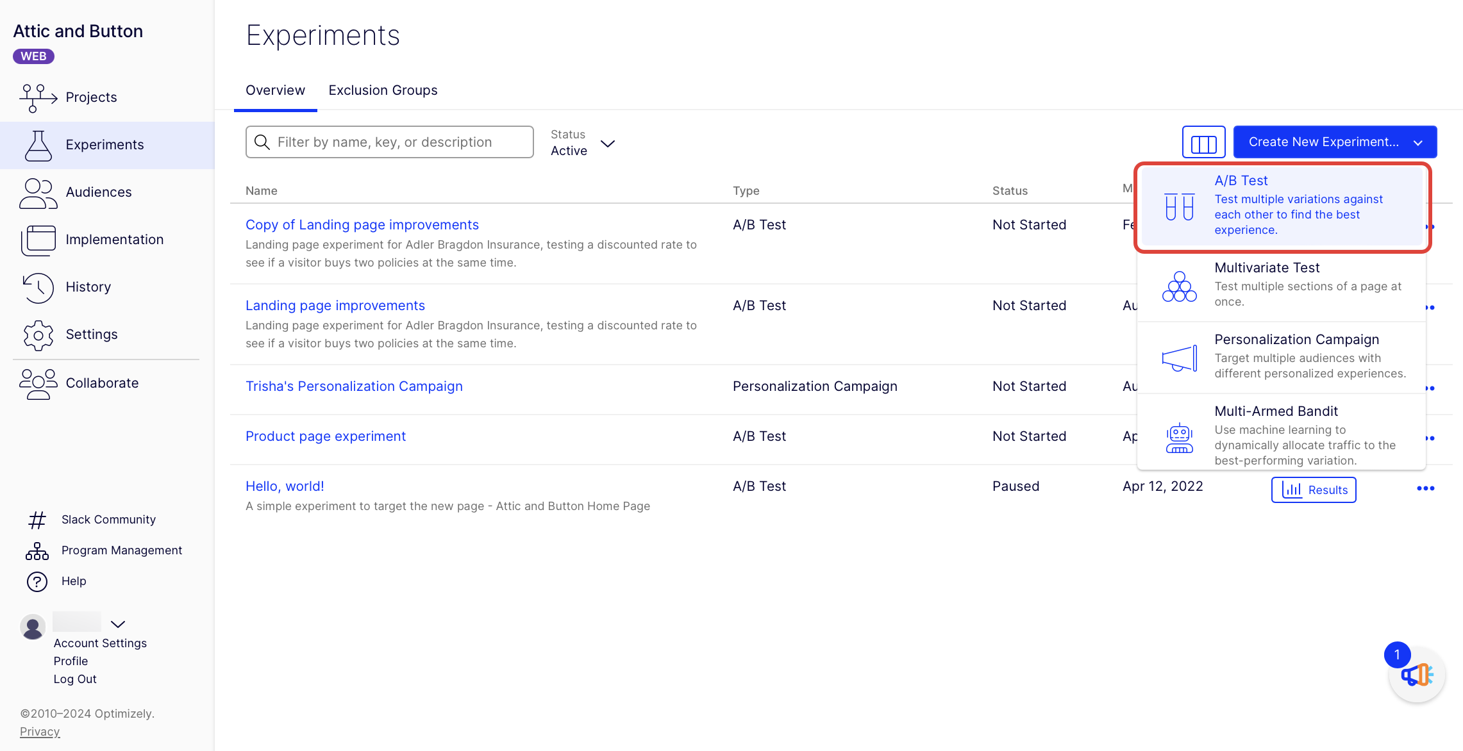Open Help using the question mark icon
Image resolution: width=1463 pixels, height=751 pixels.
(x=37, y=581)
